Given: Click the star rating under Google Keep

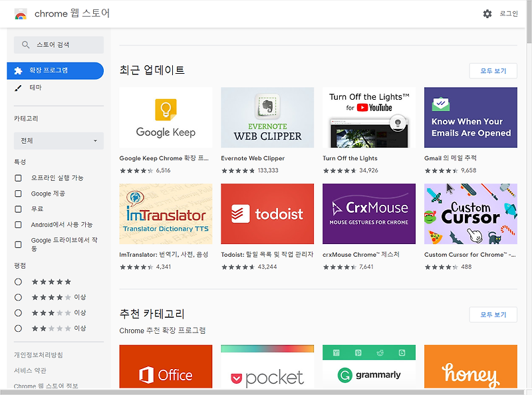Looking at the screenshot, I should pyautogui.click(x=136, y=171).
